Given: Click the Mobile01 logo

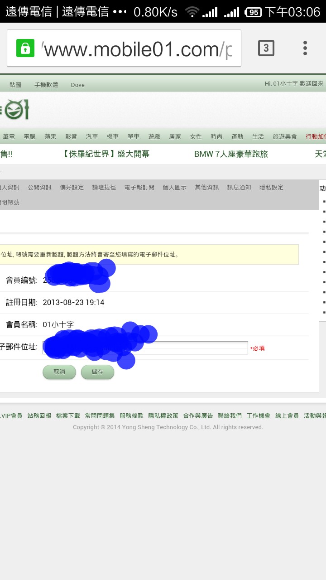Looking at the screenshot, I should click(x=14, y=110).
